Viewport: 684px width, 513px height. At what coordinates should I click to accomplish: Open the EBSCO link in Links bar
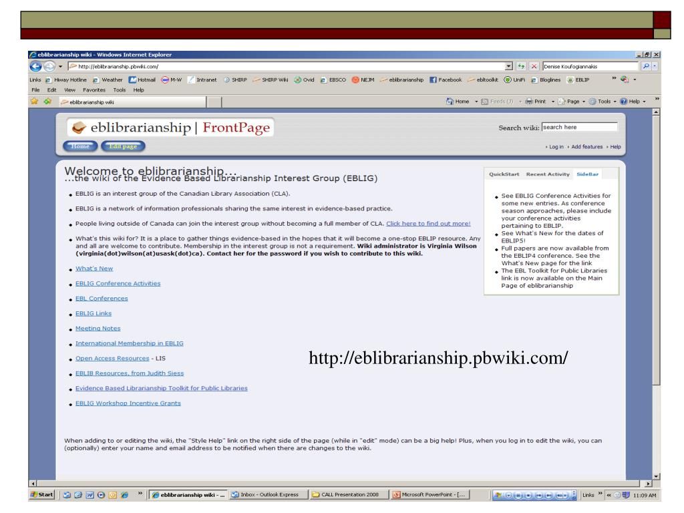[x=333, y=80]
